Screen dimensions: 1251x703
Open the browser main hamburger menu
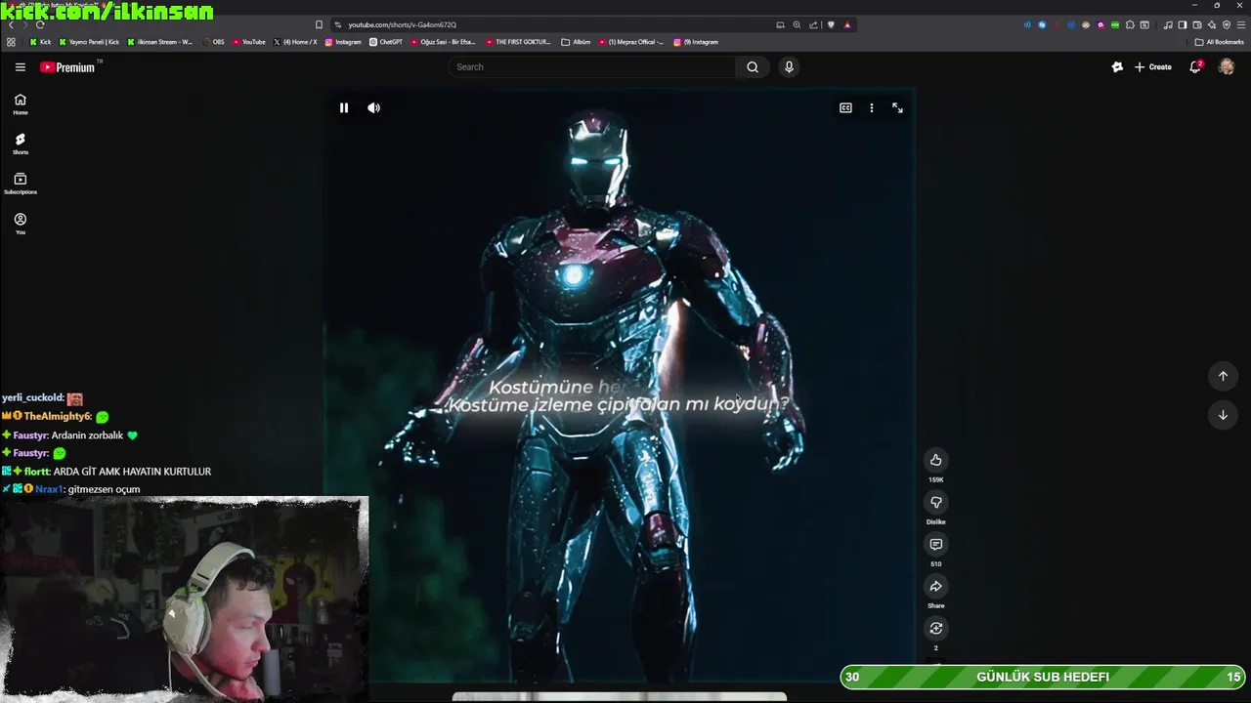coord(1240,24)
